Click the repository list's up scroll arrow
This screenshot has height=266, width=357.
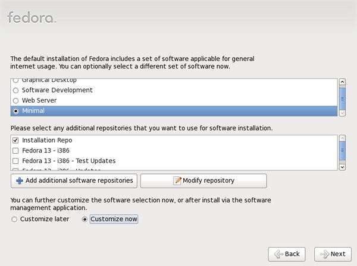coord(342,138)
